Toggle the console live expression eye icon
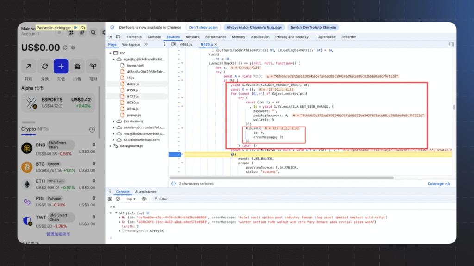474x266 pixels. click(144, 199)
